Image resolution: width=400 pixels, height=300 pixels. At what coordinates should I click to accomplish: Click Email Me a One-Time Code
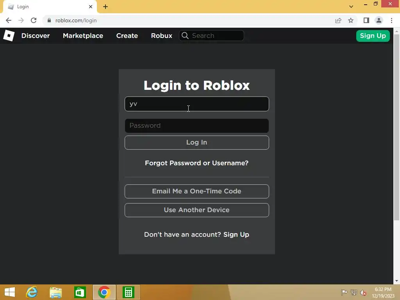coord(197,191)
